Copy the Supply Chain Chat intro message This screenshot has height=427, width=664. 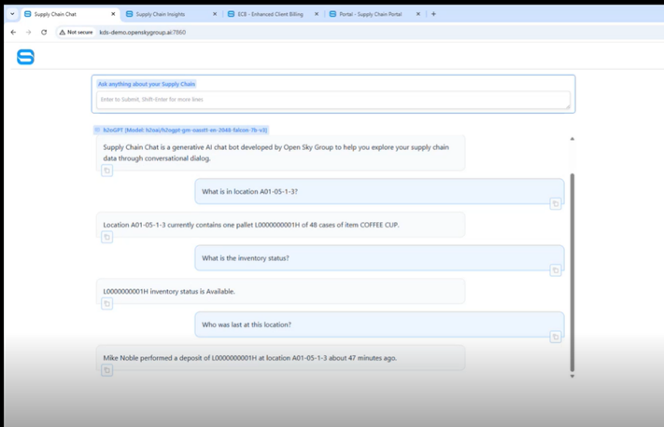106,171
